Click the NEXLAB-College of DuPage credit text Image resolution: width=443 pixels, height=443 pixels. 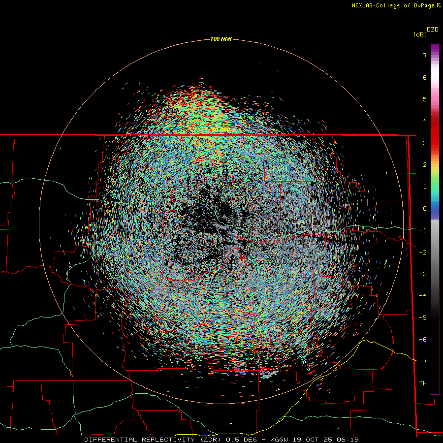click(x=396, y=5)
